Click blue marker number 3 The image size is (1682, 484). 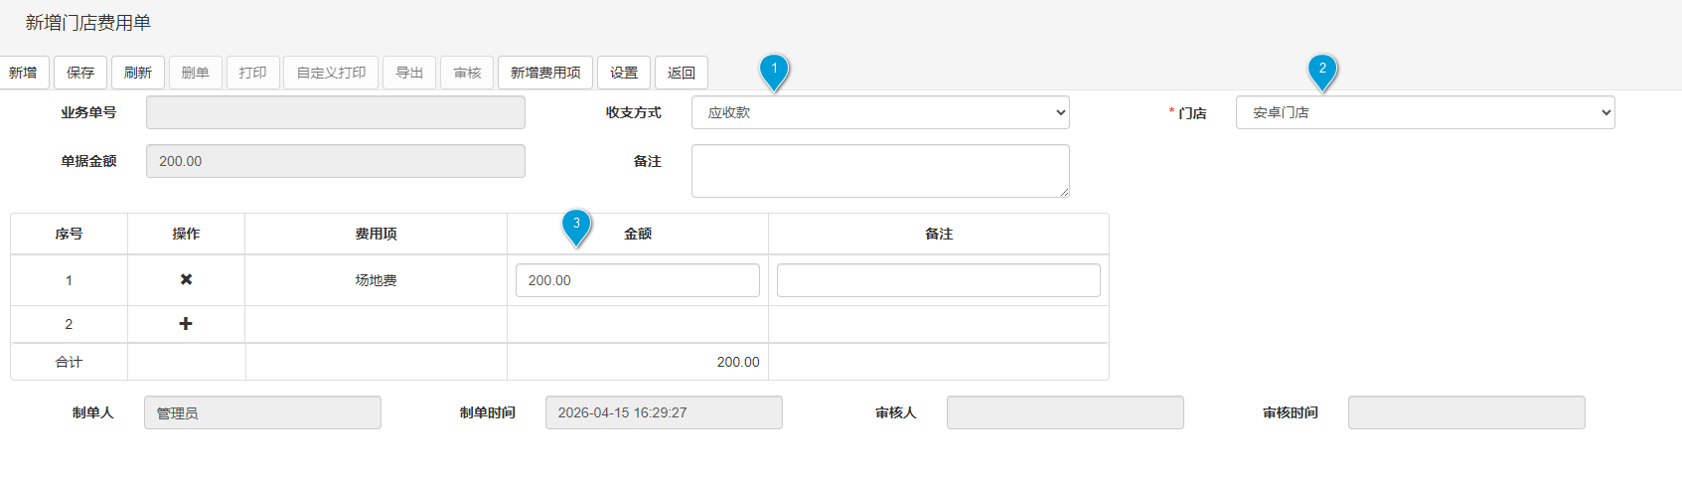click(x=576, y=225)
